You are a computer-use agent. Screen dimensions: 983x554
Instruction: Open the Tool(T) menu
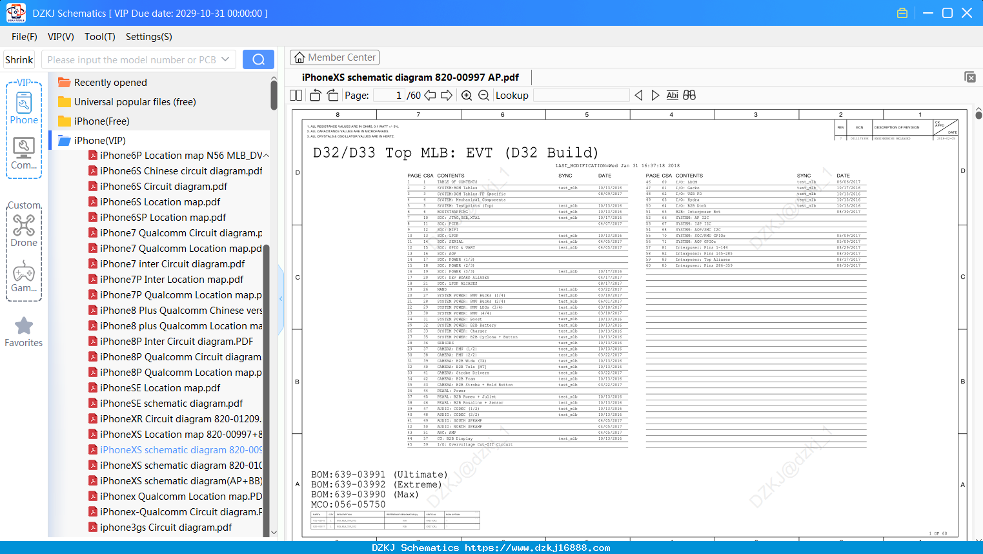(100, 37)
